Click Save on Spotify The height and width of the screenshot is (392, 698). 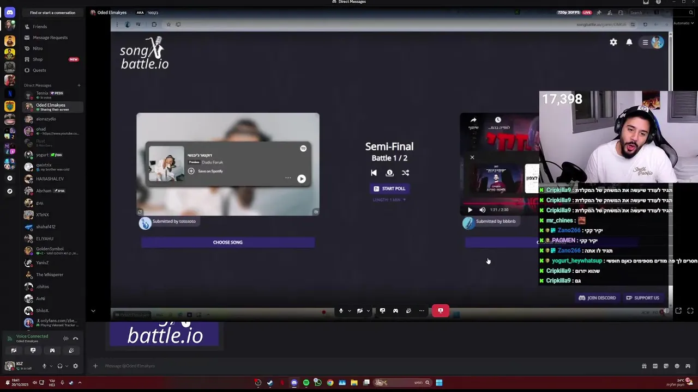coord(206,171)
